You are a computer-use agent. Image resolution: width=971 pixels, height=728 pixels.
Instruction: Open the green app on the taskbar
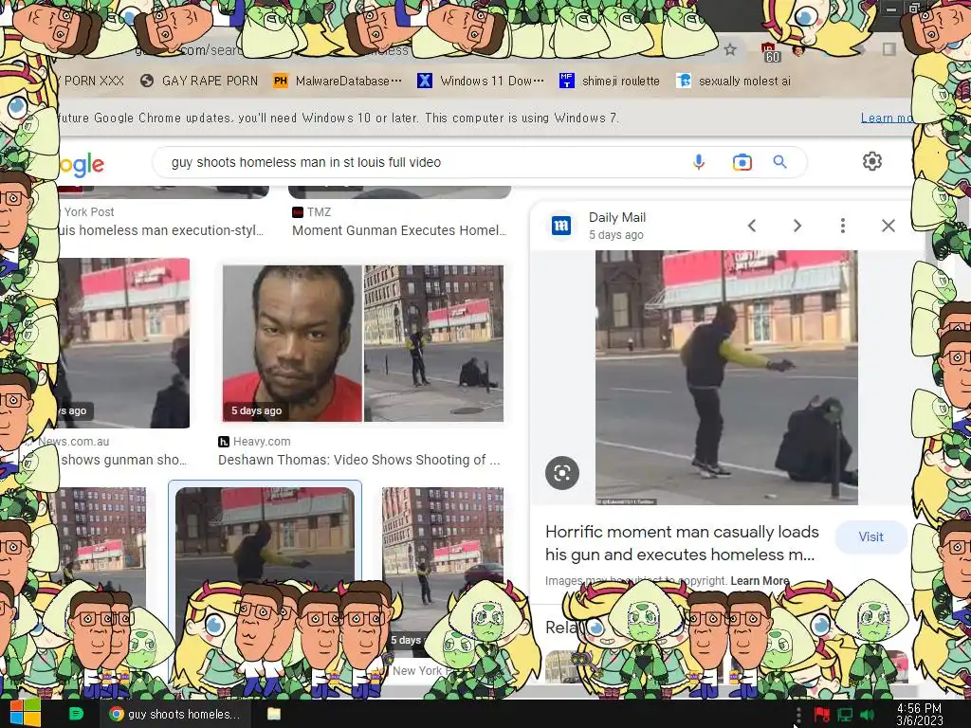(76, 714)
